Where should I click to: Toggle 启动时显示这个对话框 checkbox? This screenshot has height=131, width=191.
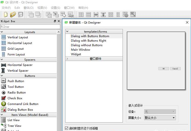click(67, 128)
